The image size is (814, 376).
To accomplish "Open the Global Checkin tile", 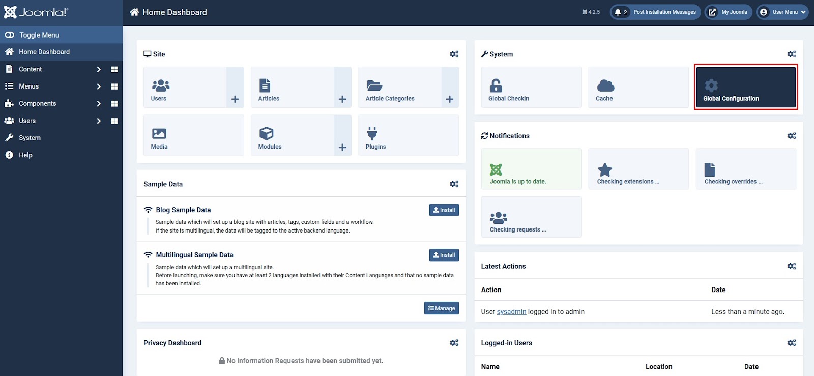I will [531, 87].
